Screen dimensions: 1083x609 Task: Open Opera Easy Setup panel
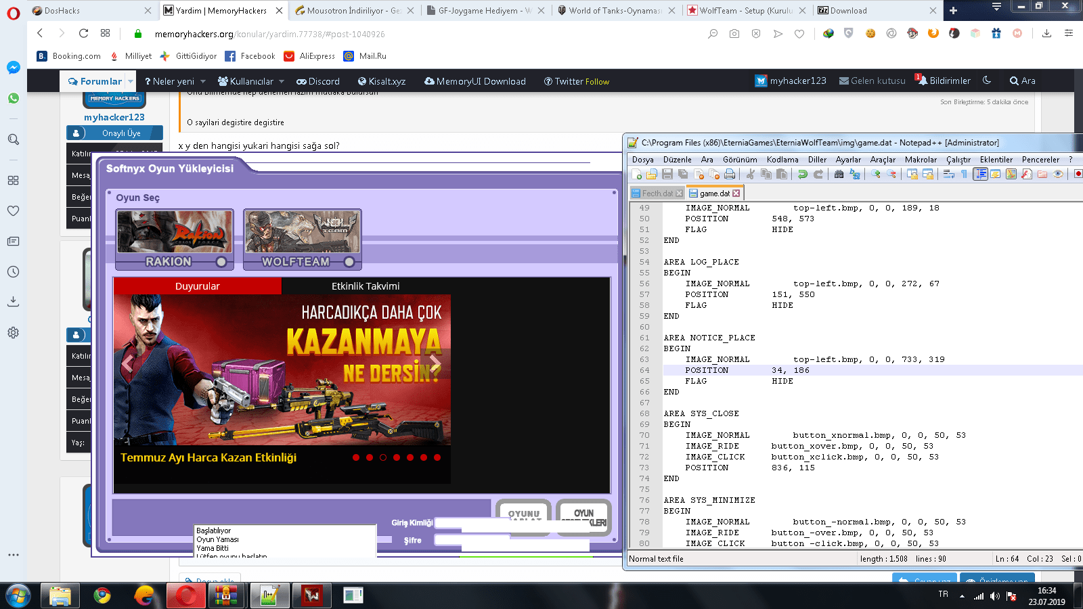click(x=1069, y=33)
